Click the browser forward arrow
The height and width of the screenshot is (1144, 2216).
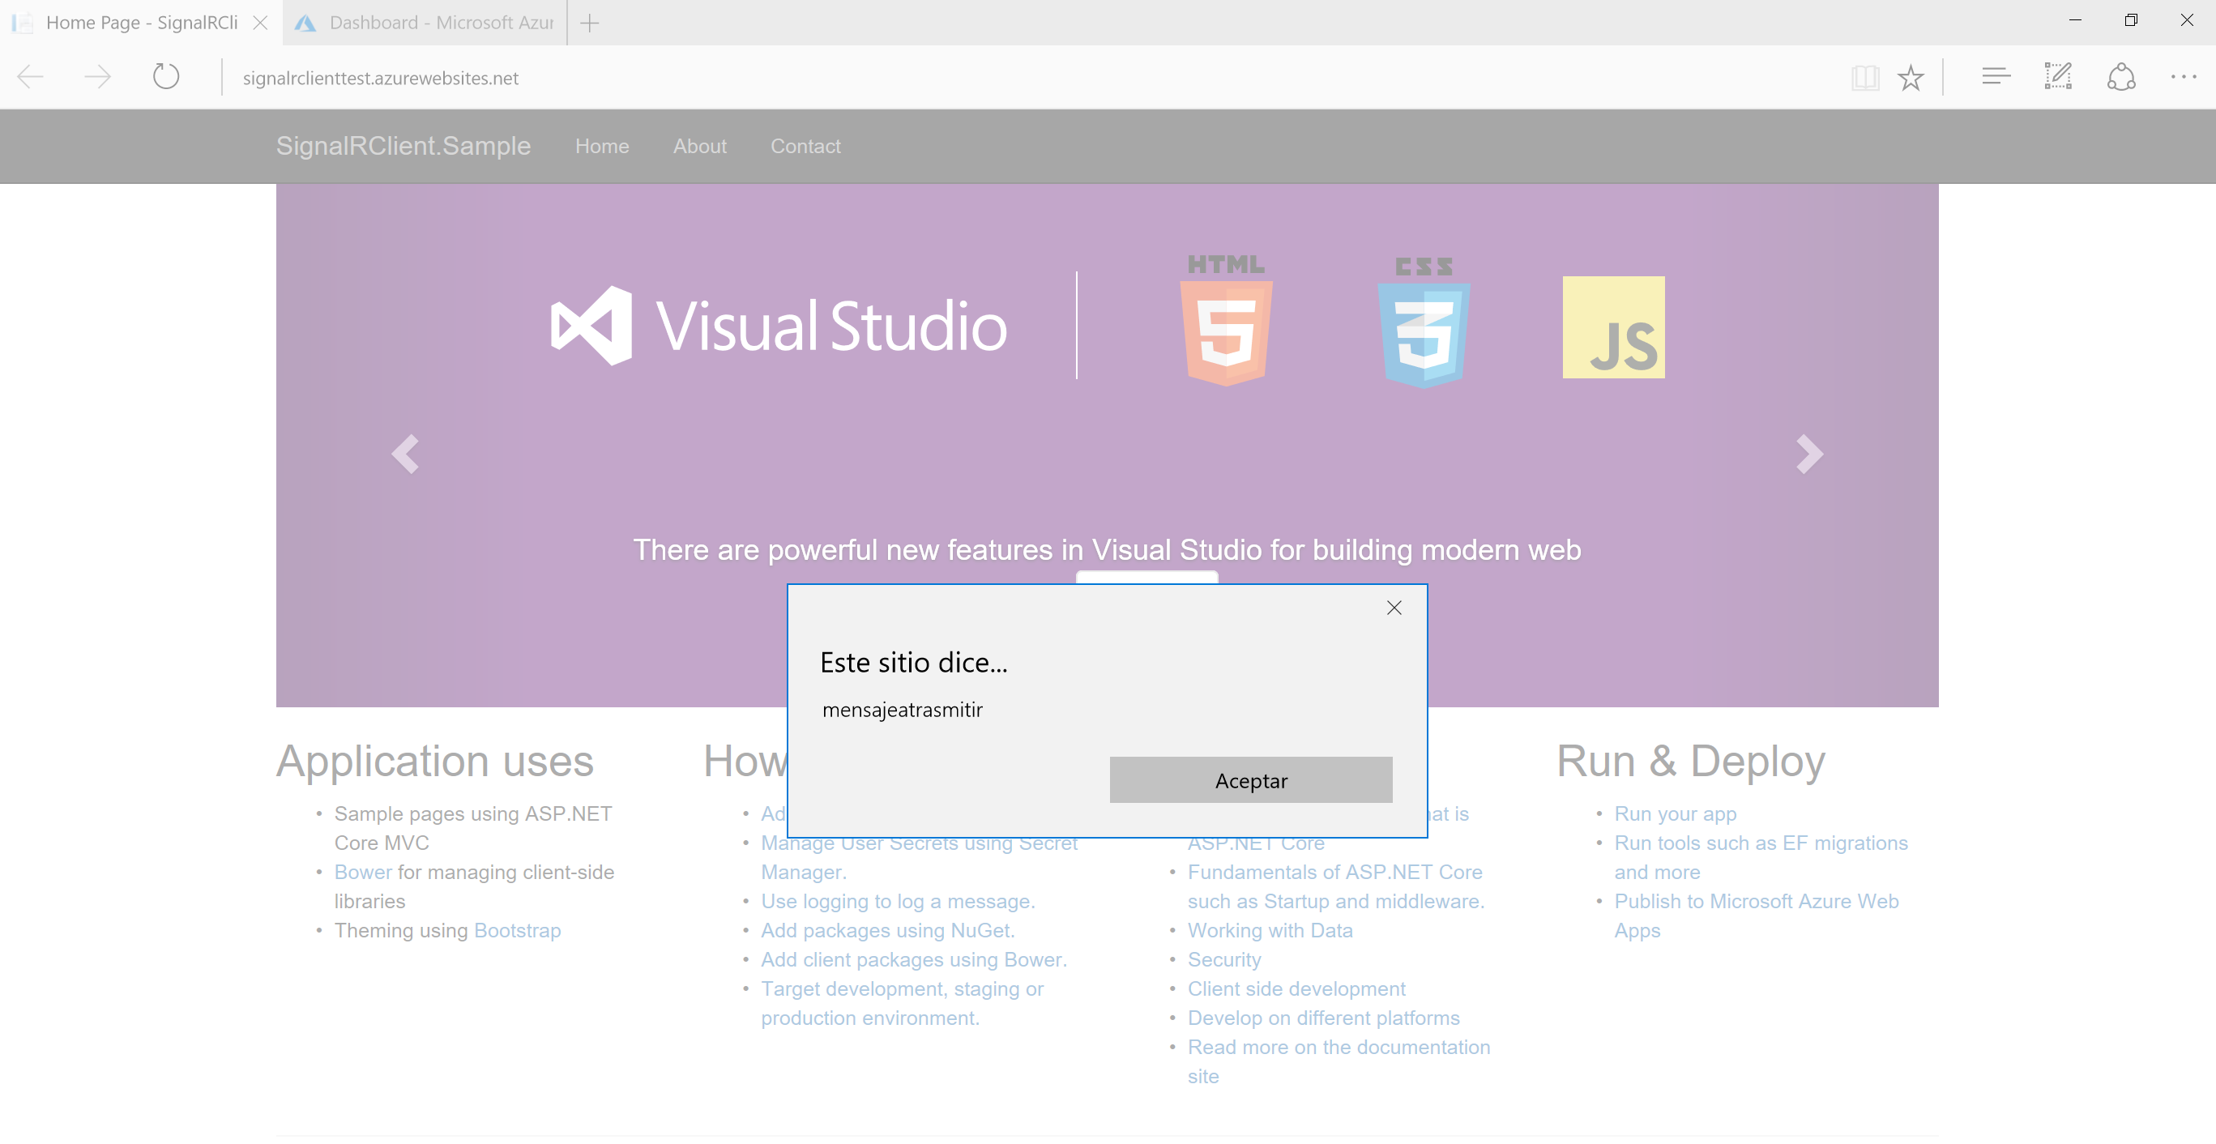(x=98, y=78)
